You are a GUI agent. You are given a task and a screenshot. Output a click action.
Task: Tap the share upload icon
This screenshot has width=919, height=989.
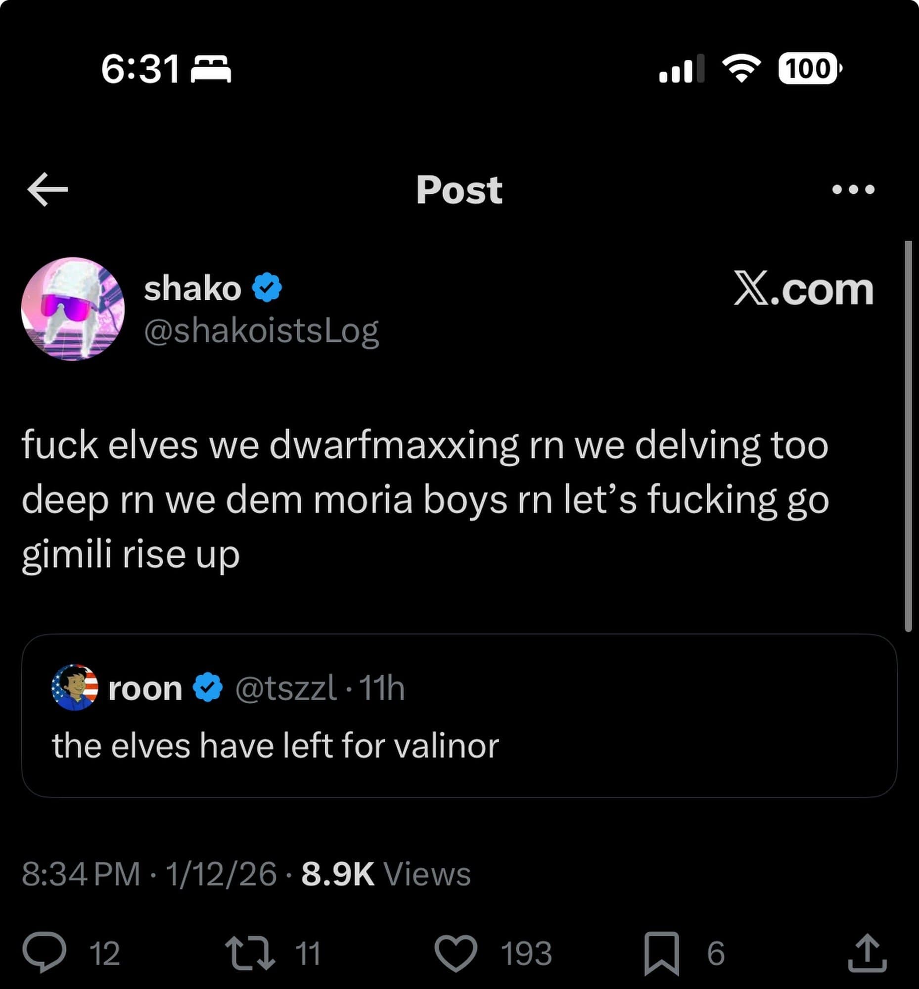click(867, 952)
